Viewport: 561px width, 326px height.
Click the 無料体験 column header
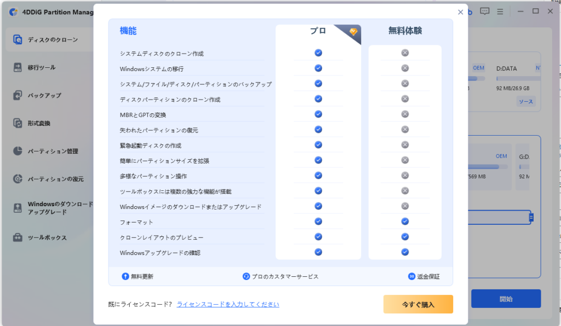405,31
